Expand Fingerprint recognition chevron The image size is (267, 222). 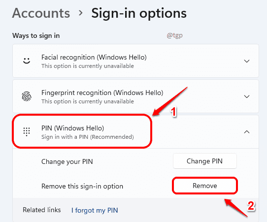coord(247,96)
